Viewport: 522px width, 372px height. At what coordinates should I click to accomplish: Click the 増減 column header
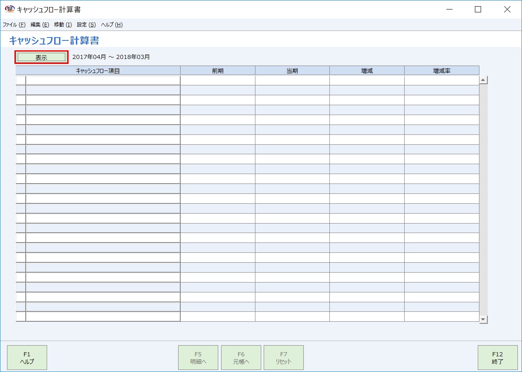[367, 71]
